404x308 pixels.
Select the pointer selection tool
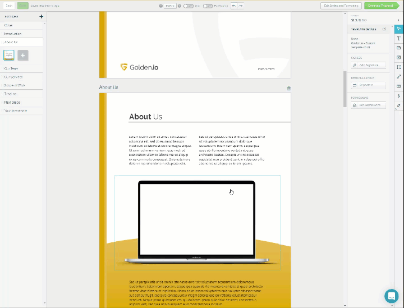click(399, 29)
